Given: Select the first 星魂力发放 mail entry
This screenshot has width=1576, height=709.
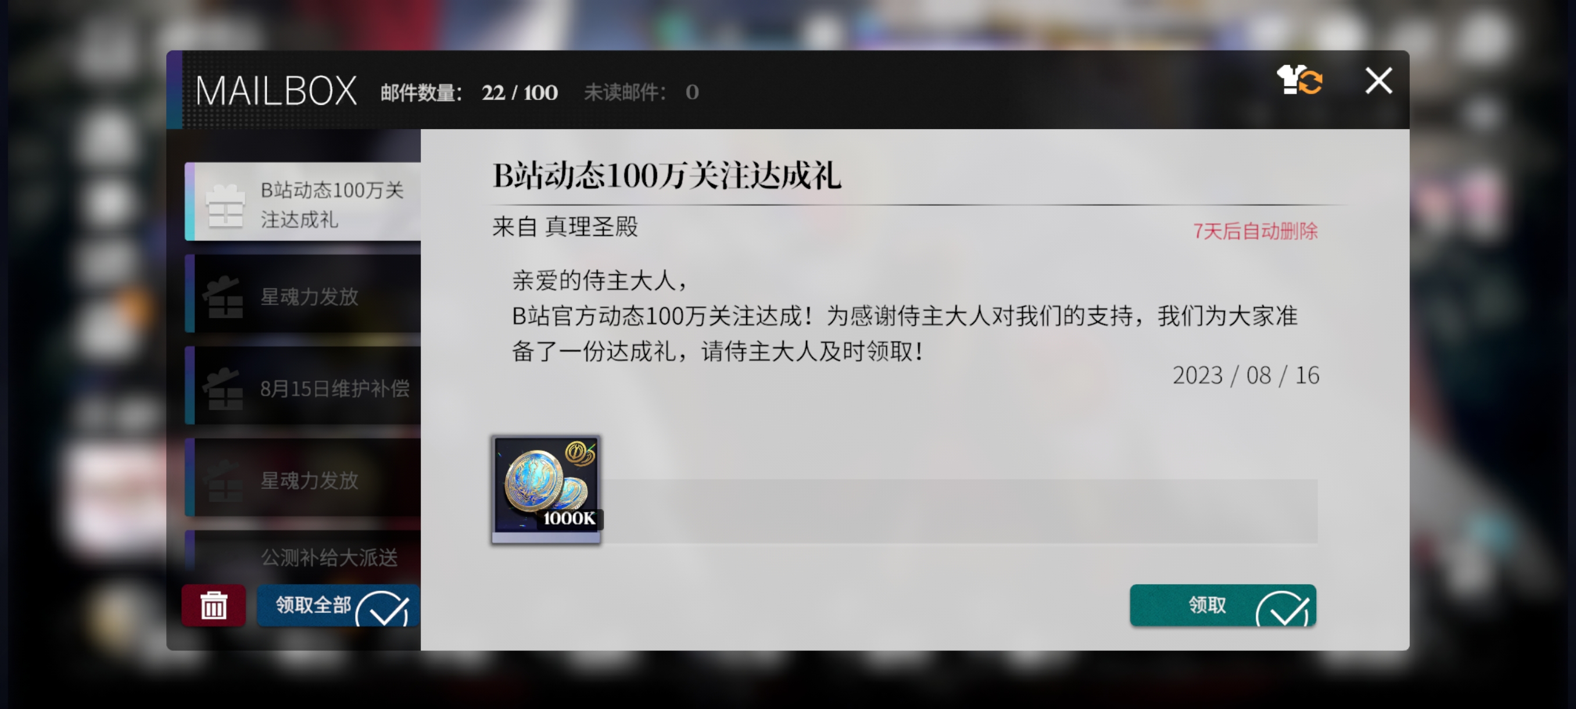Looking at the screenshot, I should coord(303,293).
